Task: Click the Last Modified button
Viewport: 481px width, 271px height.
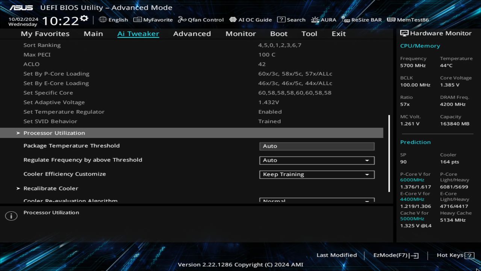Action: click(x=337, y=255)
